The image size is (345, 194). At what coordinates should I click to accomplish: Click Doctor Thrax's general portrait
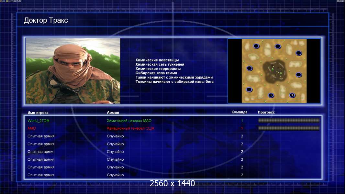(73, 71)
